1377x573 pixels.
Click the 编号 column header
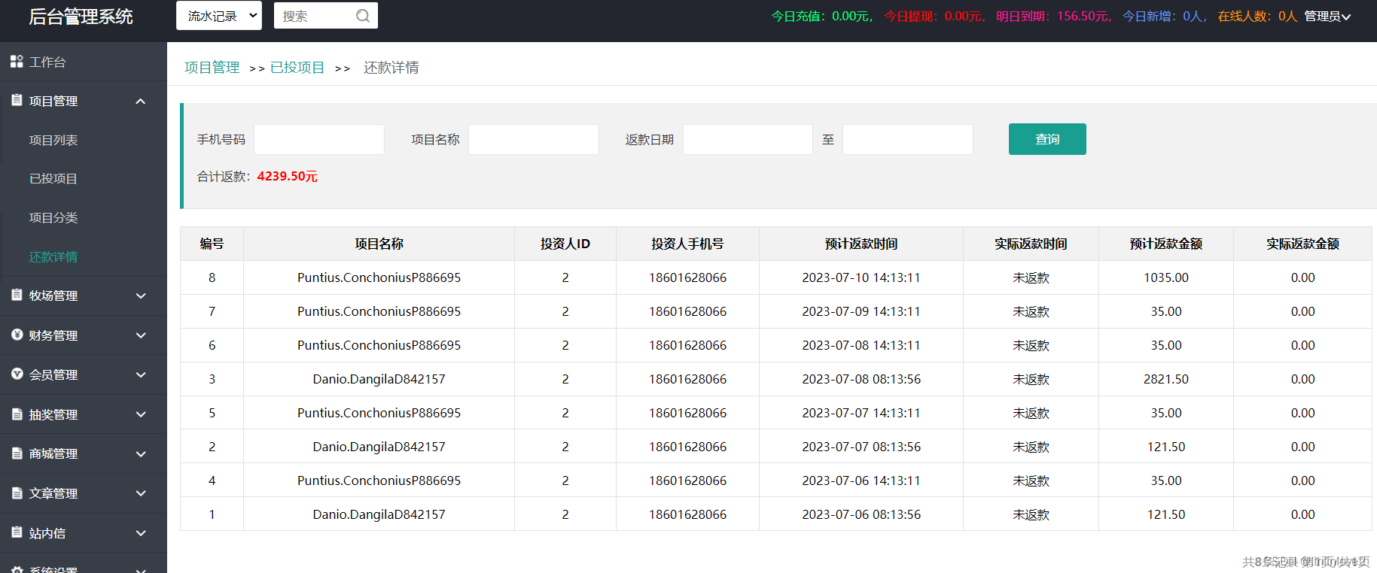click(x=212, y=244)
